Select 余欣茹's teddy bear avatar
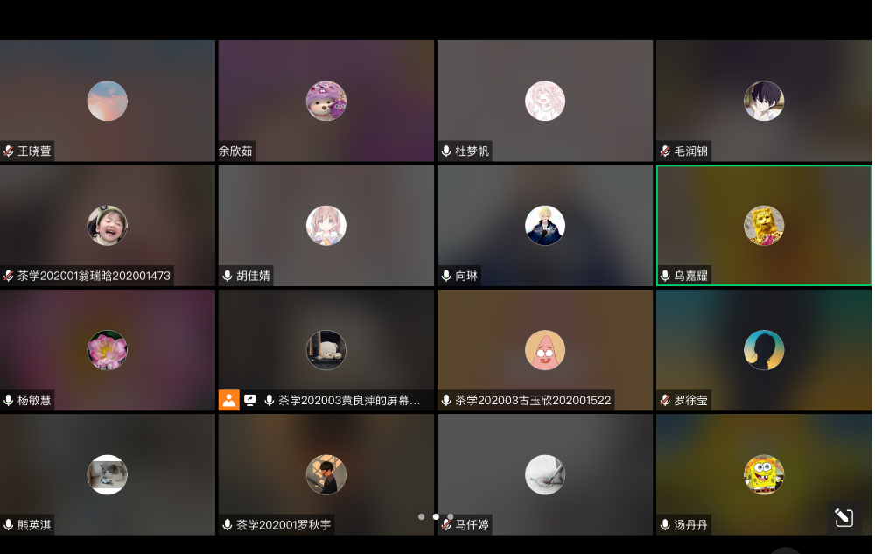 [x=326, y=101]
